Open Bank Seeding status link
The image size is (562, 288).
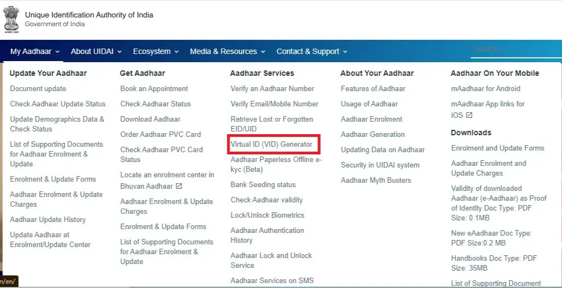tap(263, 184)
